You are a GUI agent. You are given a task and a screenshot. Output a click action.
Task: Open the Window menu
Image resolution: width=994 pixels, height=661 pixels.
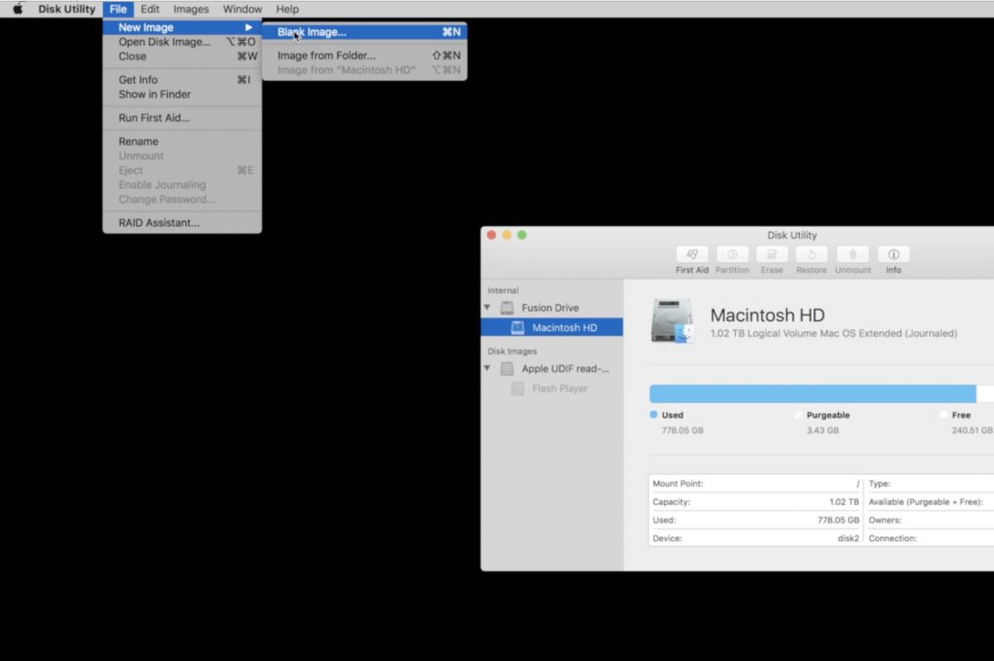(x=242, y=9)
